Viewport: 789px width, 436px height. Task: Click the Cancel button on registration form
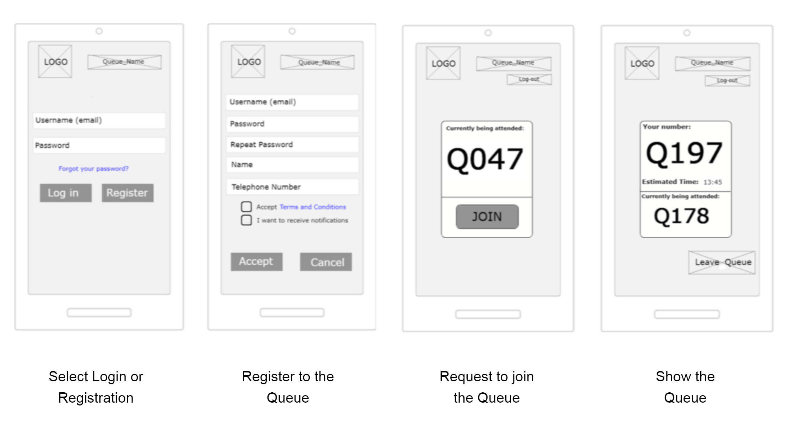point(326,262)
